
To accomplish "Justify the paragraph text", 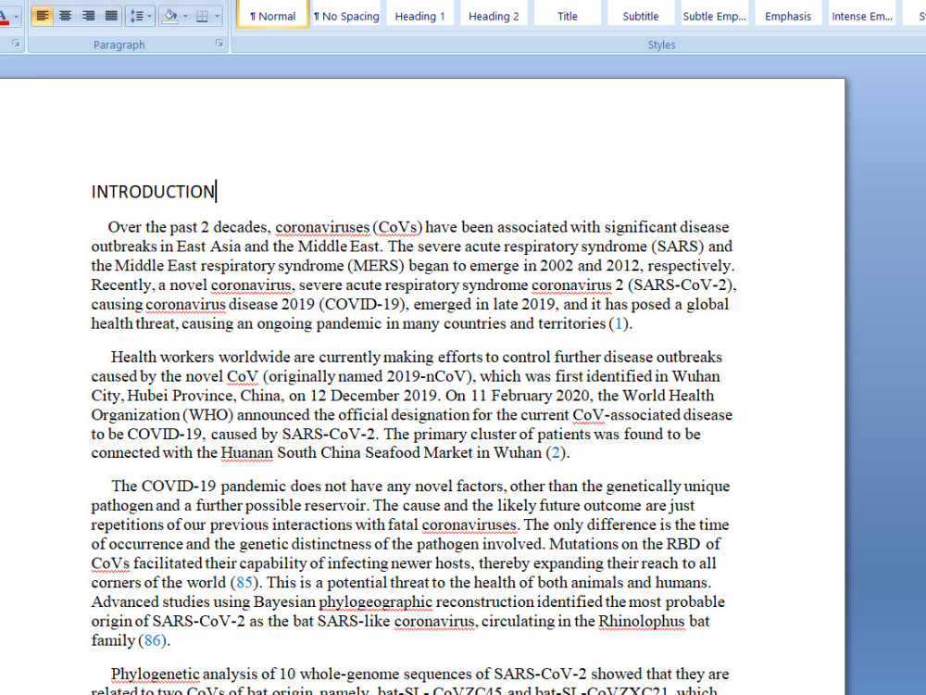I will point(111,16).
